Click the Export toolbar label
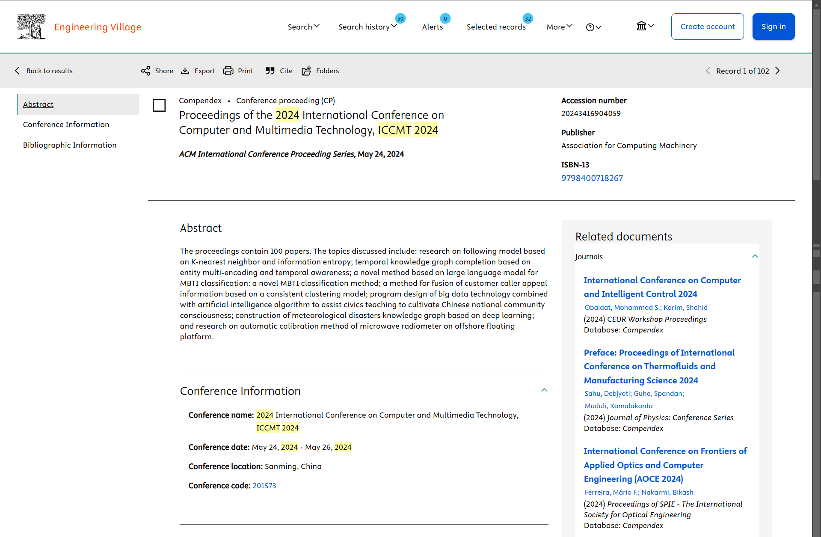Screen dimensions: 821x537 point(205,71)
